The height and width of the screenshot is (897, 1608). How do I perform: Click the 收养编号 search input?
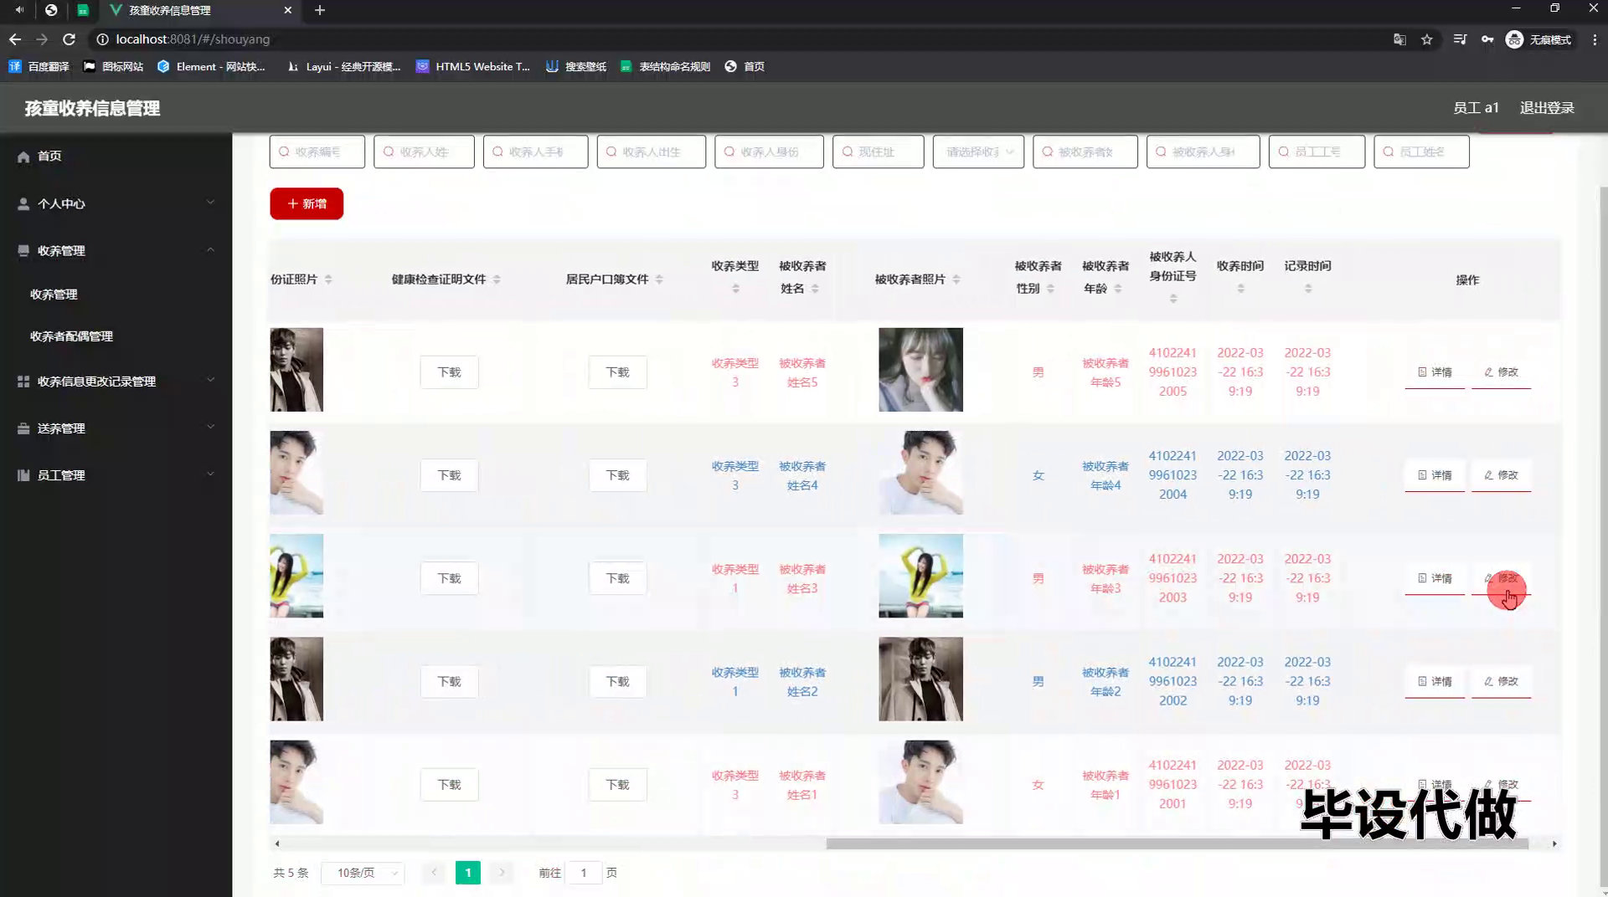[x=317, y=151]
